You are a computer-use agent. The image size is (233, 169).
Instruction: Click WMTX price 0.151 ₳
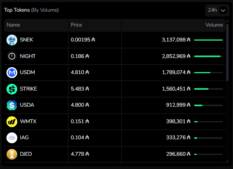click(80, 121)
